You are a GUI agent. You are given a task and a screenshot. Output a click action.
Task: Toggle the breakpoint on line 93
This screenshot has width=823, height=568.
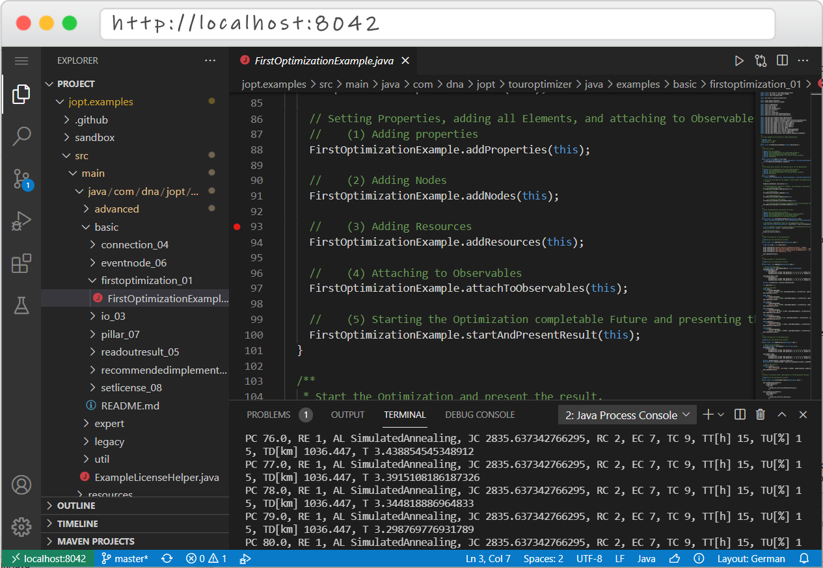coord(237,227)
